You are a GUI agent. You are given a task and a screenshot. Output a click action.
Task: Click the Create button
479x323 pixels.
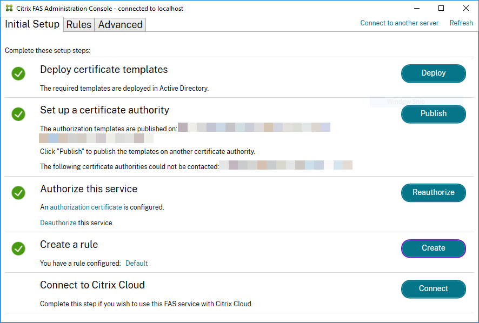coord(434,248)
